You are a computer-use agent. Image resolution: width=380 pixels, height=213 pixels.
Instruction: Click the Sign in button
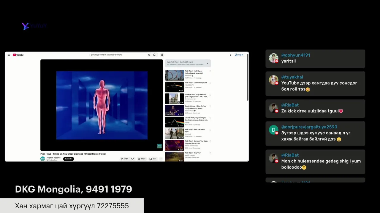(239, 55)
